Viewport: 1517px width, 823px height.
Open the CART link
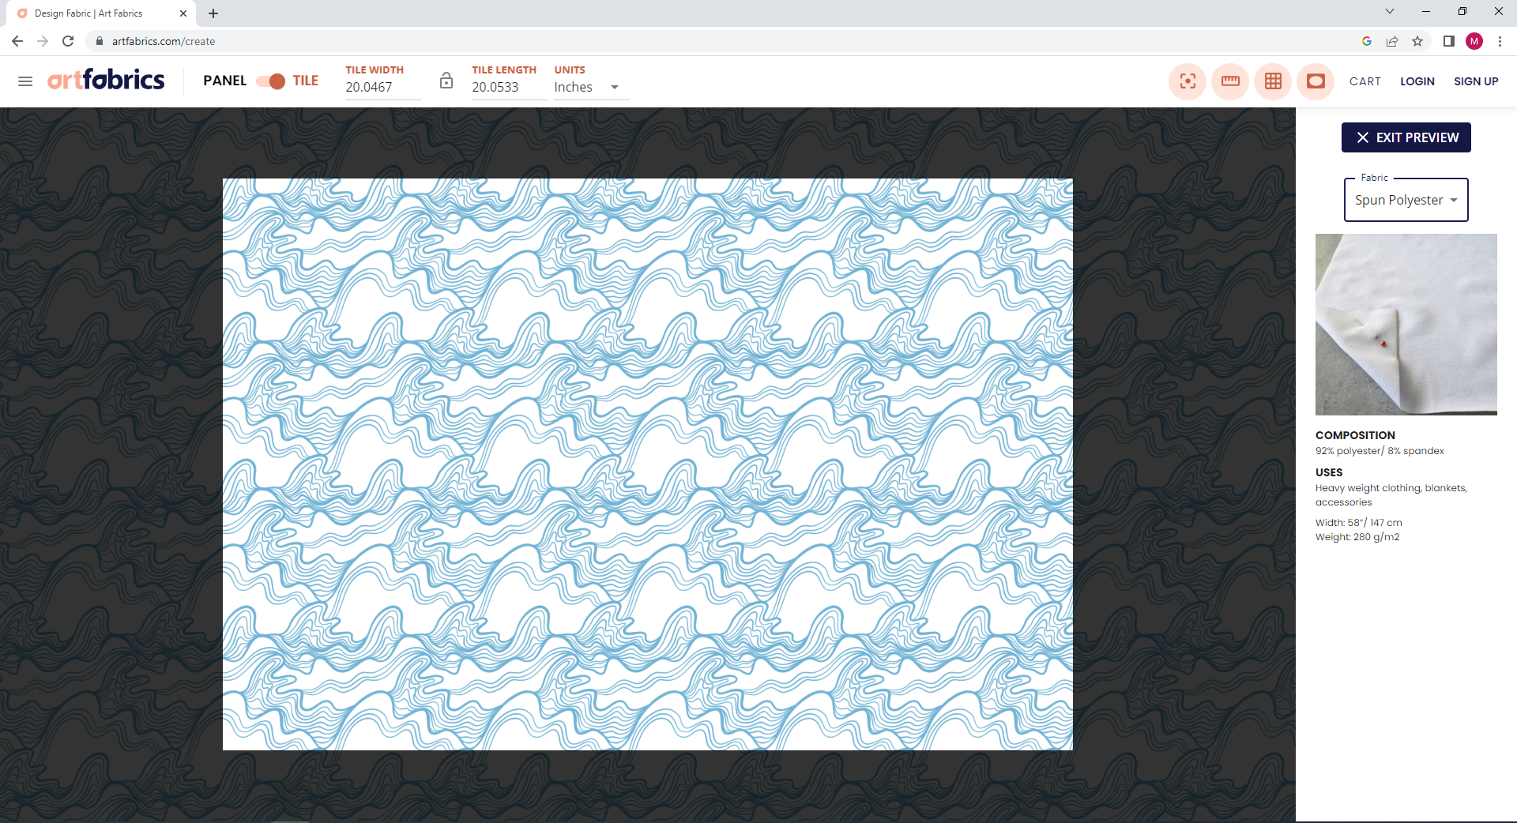[x=1365, y=81]
